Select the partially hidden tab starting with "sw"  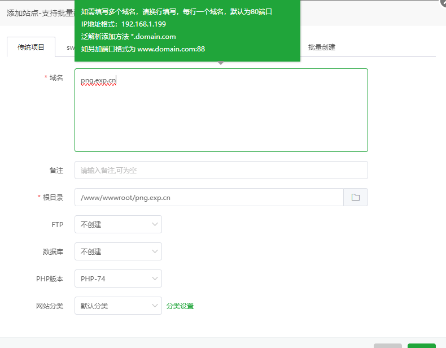pos(71,47)
